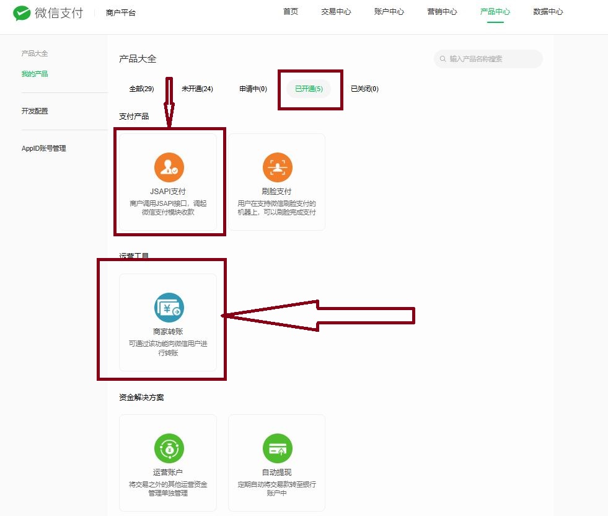Viewport: 608px width, 516px height.
Task: Click description 可通过该功能向微信用户进行转账
Action: click(168, 348)
